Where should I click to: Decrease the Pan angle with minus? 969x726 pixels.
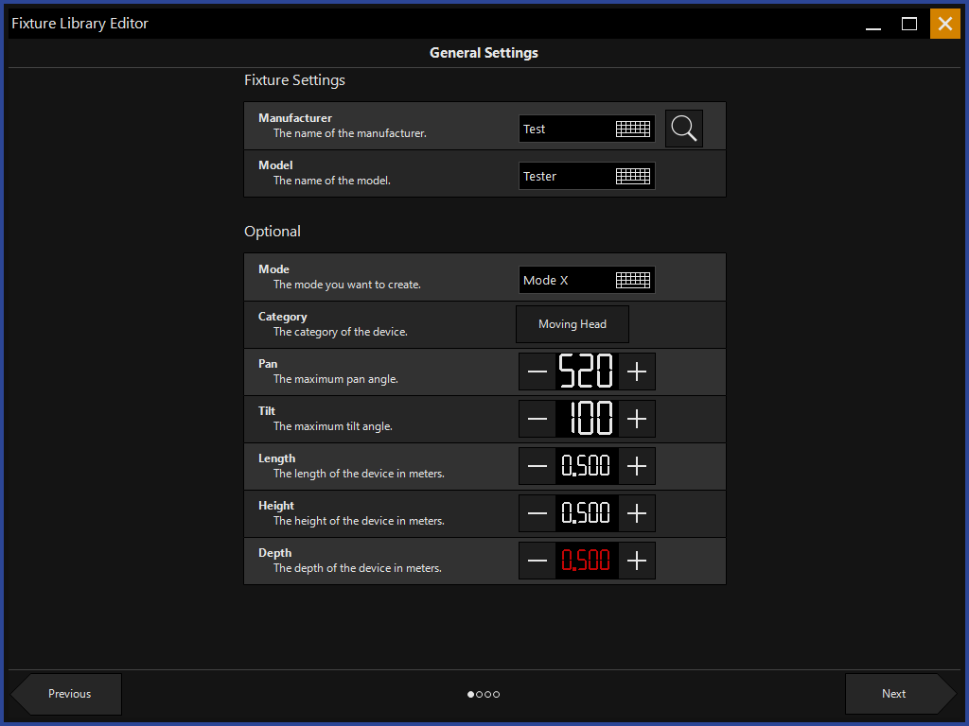pos(537,372)
